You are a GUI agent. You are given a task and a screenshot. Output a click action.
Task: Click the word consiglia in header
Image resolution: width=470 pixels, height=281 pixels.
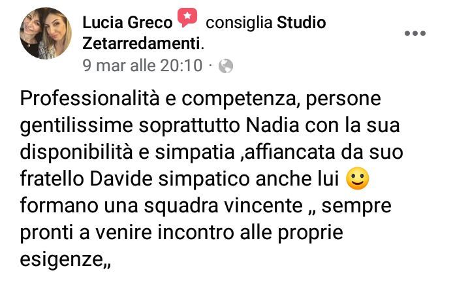point(239,23)
